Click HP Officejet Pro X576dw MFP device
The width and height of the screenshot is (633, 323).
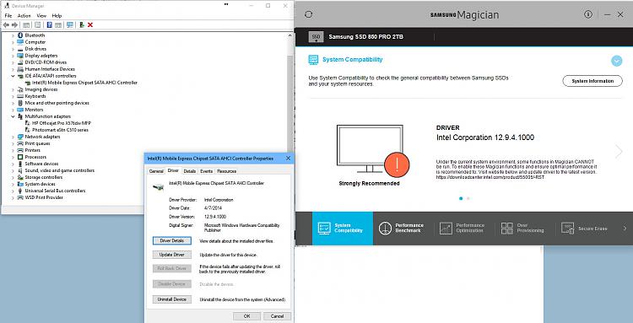pos(61,123)
